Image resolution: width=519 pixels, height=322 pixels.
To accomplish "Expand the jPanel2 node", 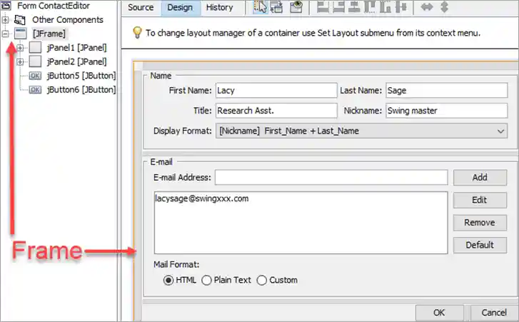I will 20,61.
